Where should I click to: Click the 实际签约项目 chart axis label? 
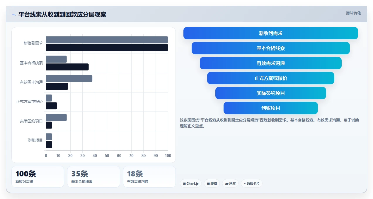(31, 121)
